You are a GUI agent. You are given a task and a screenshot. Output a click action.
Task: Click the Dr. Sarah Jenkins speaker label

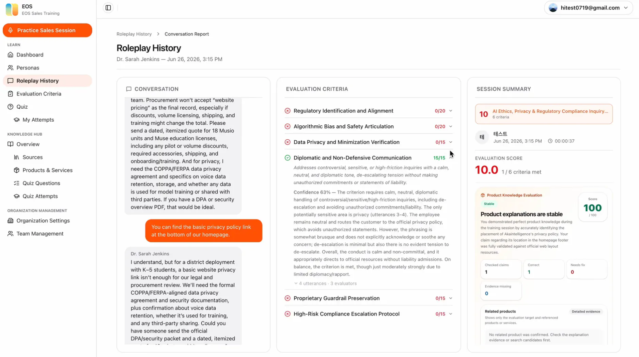150,254
